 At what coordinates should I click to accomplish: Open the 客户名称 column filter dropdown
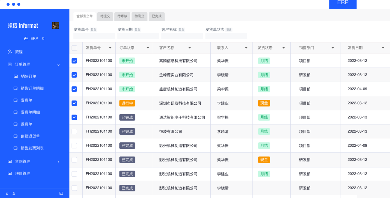point(190,48)
